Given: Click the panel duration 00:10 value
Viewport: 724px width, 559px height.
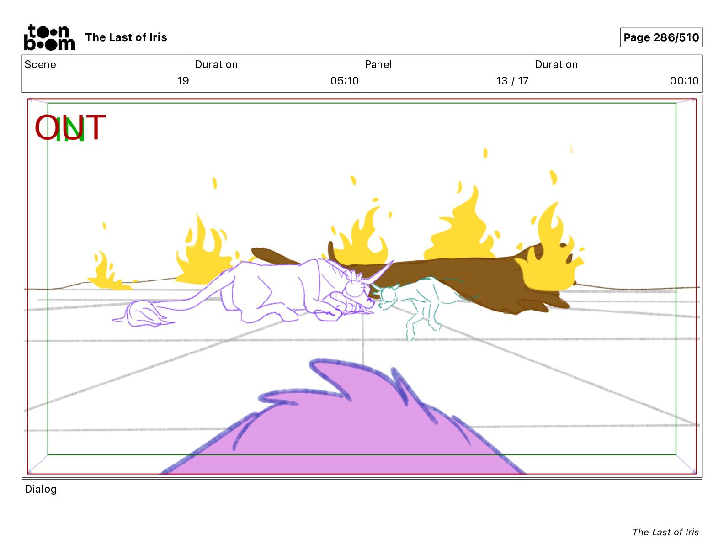Looking at the screenshot, I should coord(684,81).
